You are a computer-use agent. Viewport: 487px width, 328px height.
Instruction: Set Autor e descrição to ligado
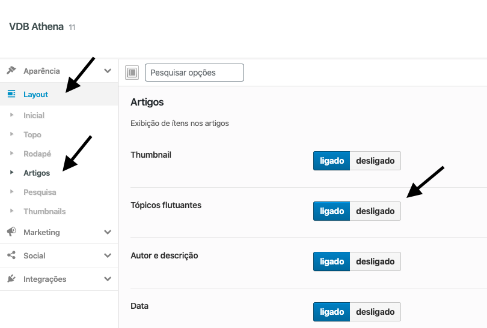tap(332, 261)
